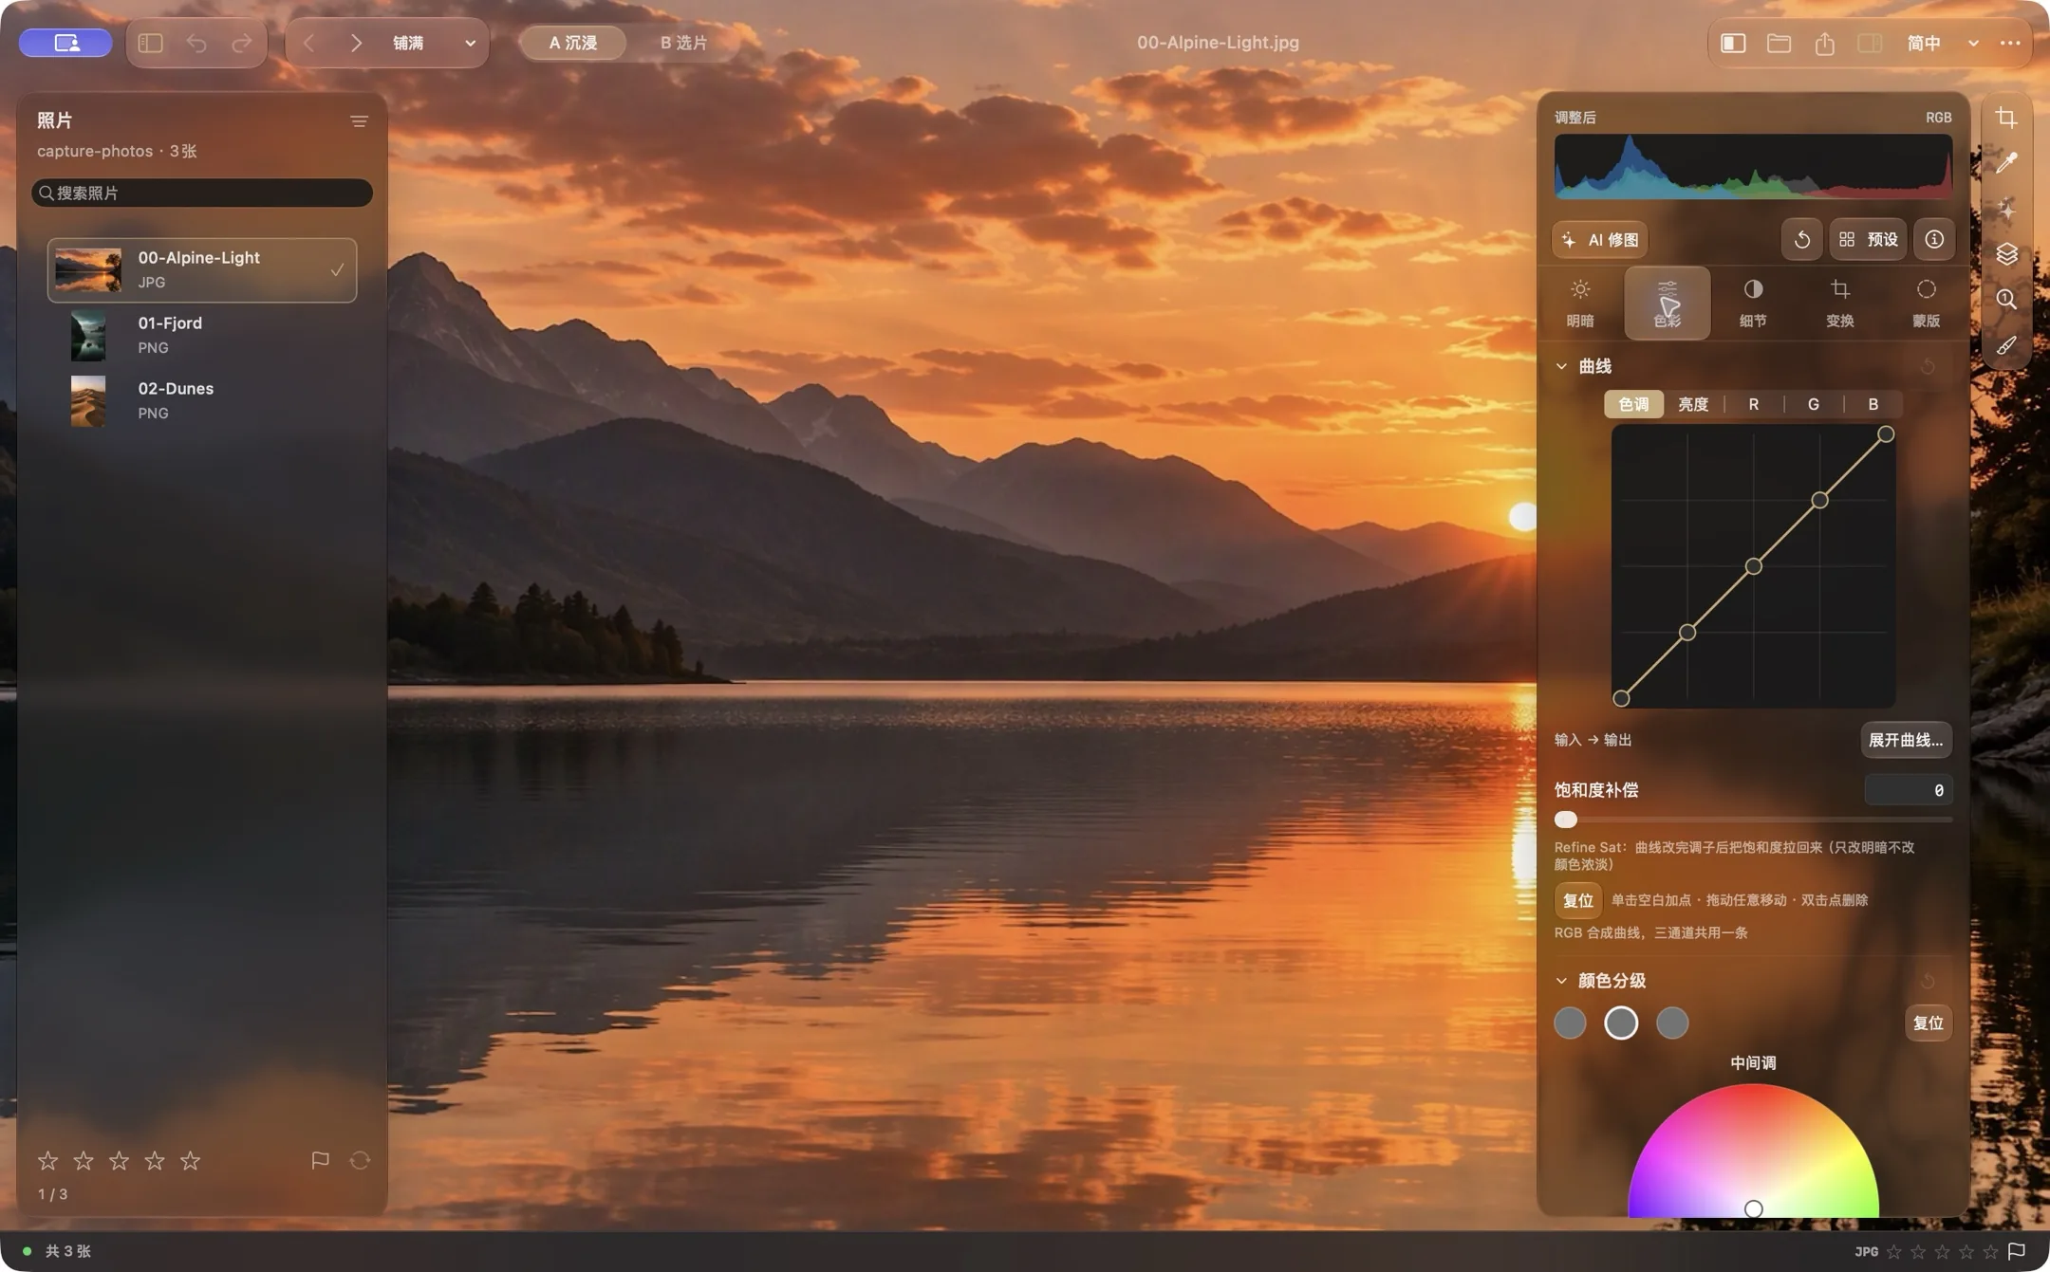Select the highlights color grading circle

click(x=1672, y=1023)
